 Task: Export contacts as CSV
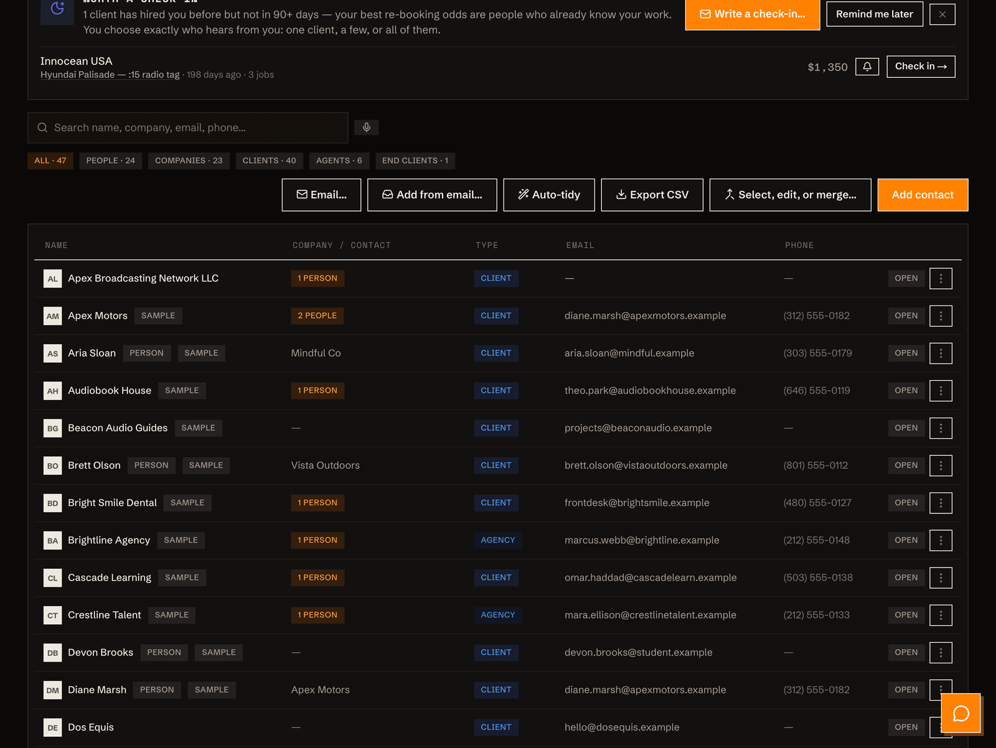tap(652, 195)
